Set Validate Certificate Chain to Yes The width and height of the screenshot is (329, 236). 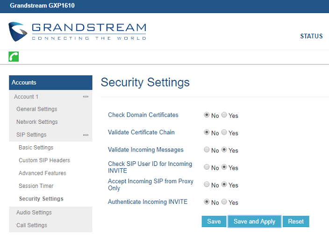[224, 132]
